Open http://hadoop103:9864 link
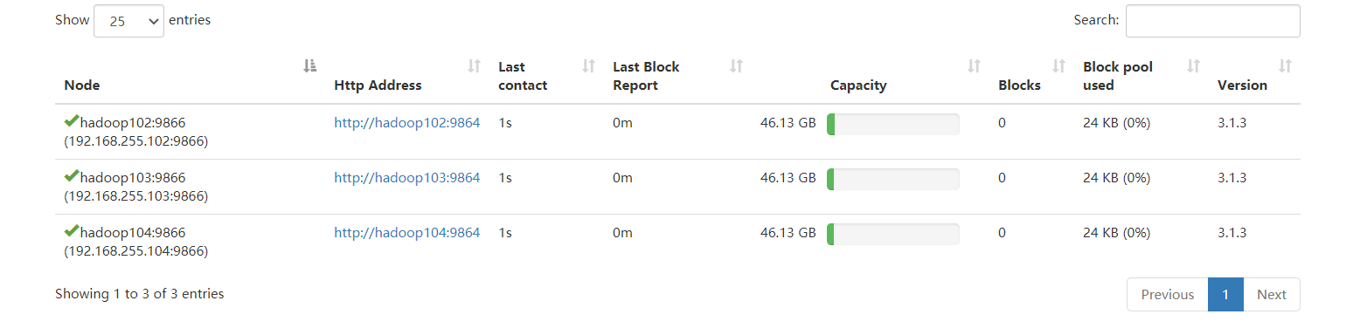 coord(407,178)
